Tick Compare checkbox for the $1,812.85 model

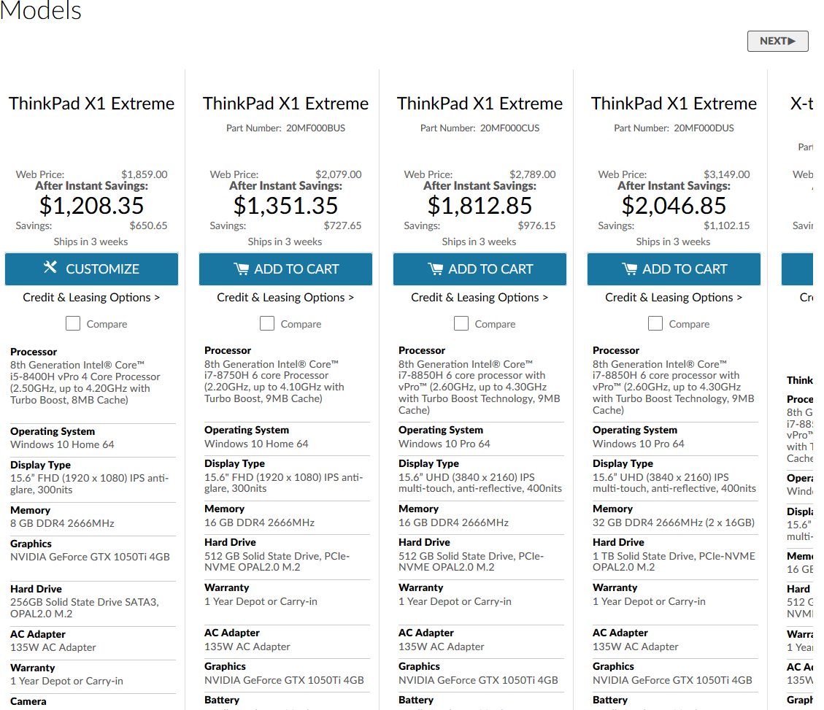[x=461, y=323]
